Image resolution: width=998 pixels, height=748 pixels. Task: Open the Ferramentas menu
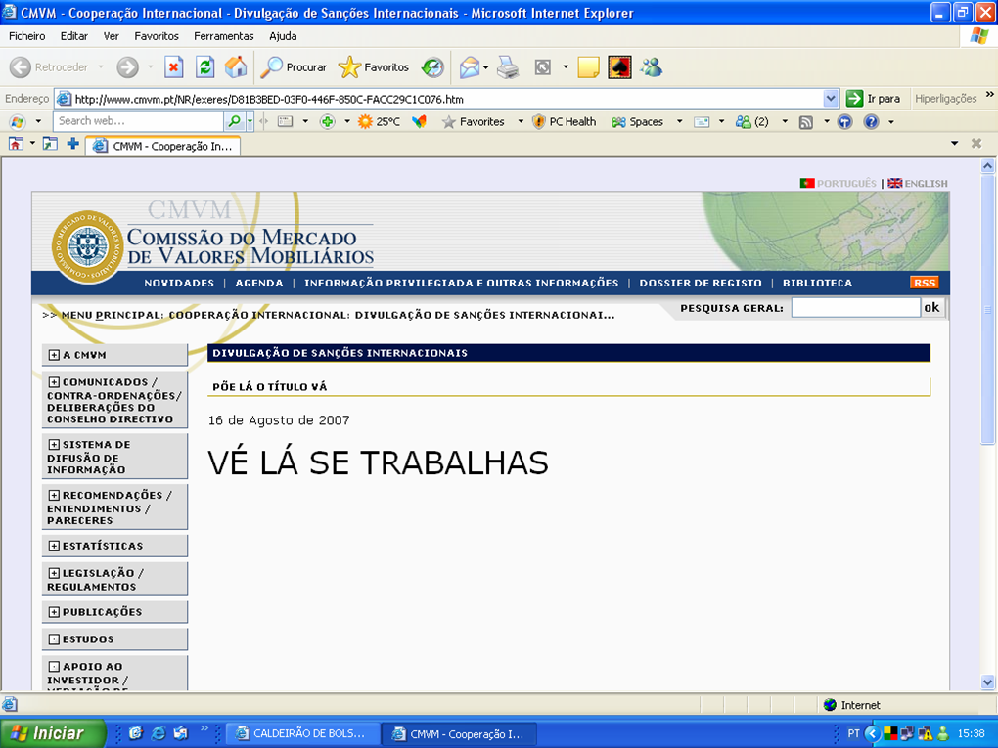(223, 36)
